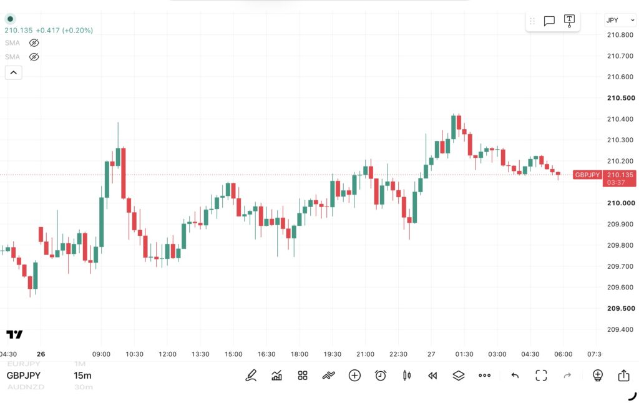Redo with the greyed forward arrow

coord(567,376)
